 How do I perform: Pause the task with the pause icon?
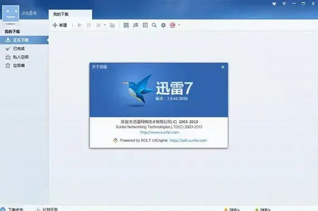pos(89,25)
